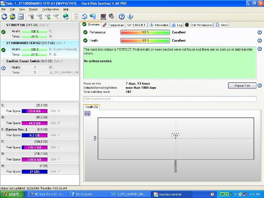Click the D: free space 44.9 GB bar
This screenshot has height=198, width=264.
(x=35, y=123)
